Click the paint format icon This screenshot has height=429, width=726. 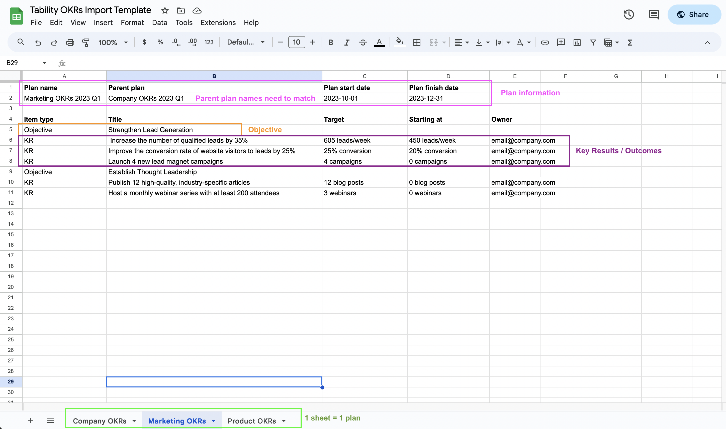tap(86, 43)
